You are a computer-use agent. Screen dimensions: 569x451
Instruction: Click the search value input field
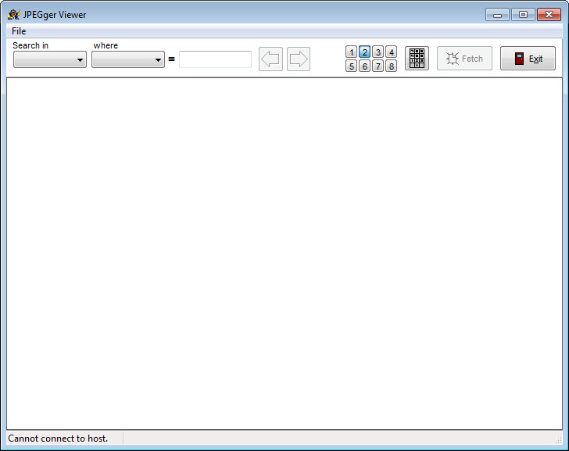215,59
